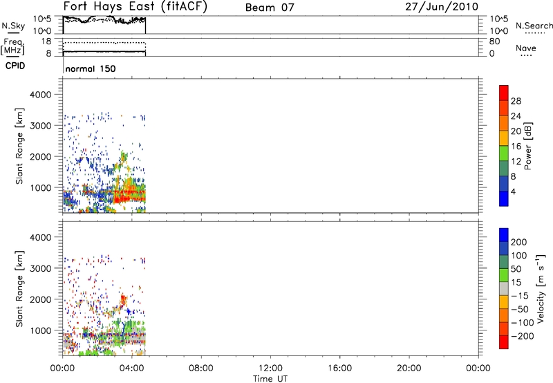Select the yellow-orange 16–20 dB power colorbar segment

504,138
